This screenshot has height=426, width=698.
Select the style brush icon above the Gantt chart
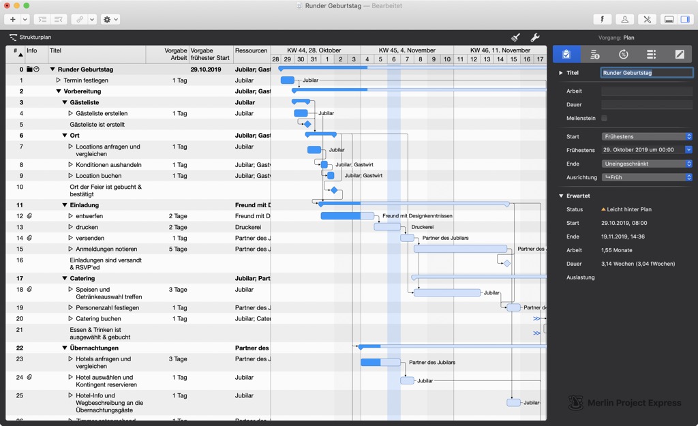[x=515, y=37]
